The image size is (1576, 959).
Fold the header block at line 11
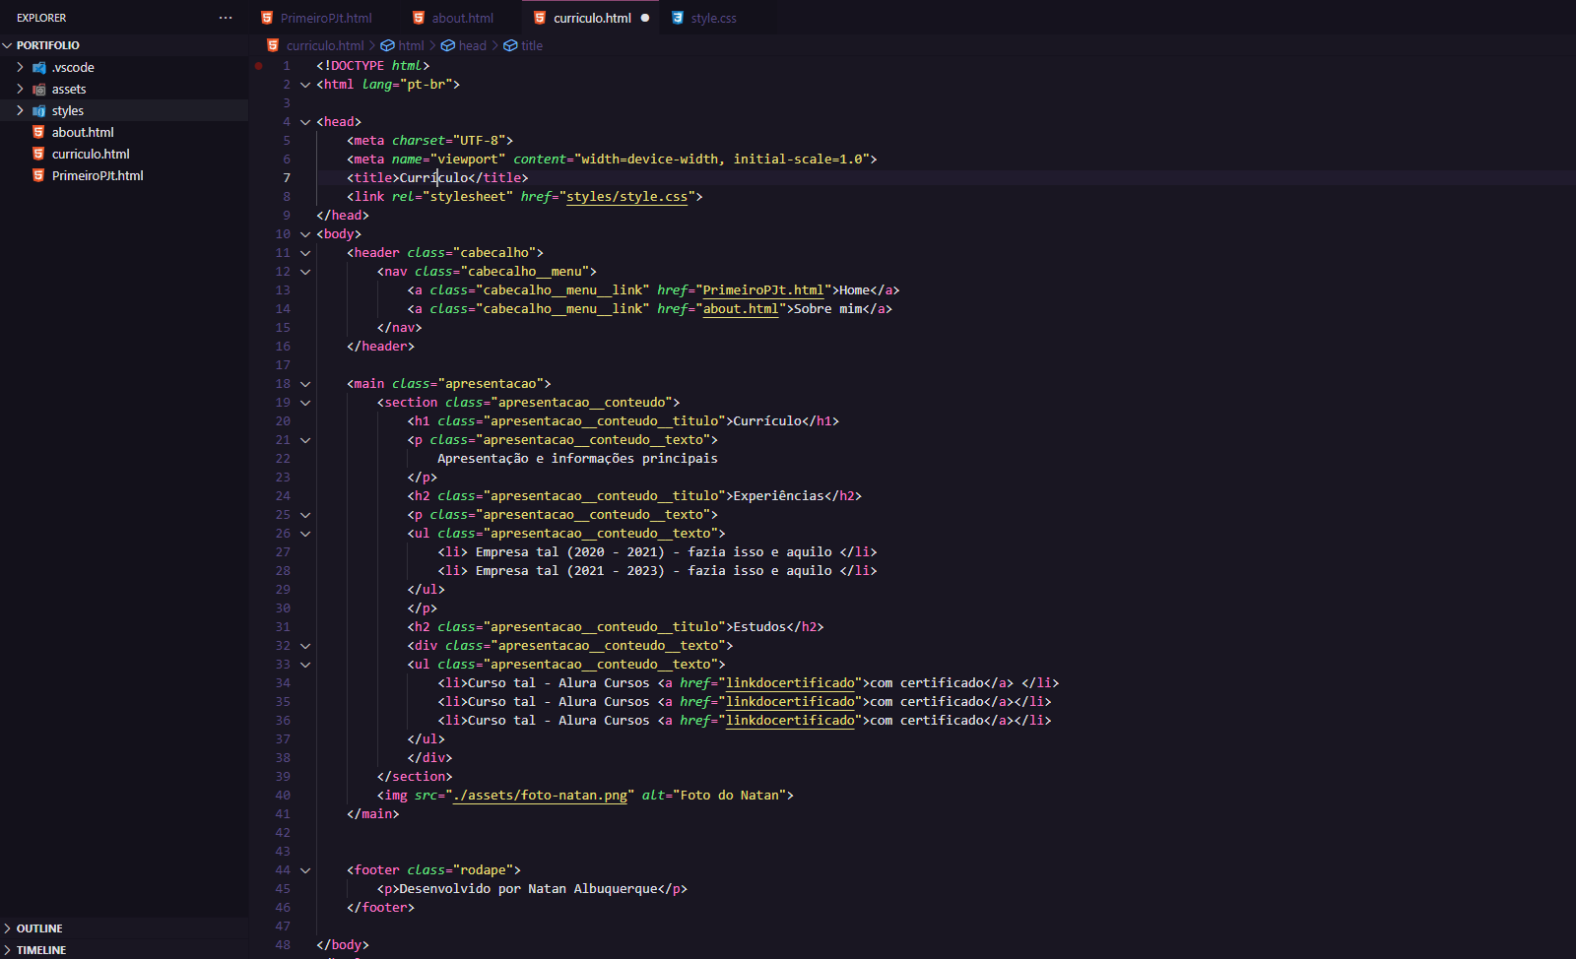(x=305, y=253)
